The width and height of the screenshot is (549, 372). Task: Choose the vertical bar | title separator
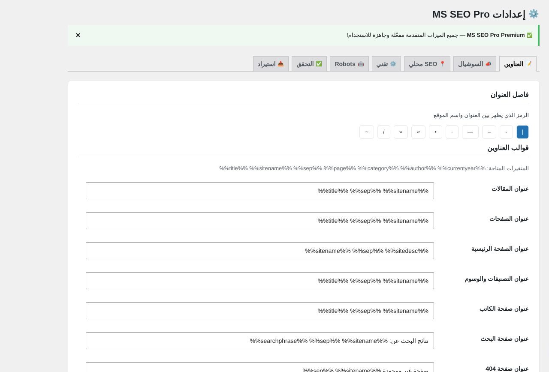(x=522, y=132)
